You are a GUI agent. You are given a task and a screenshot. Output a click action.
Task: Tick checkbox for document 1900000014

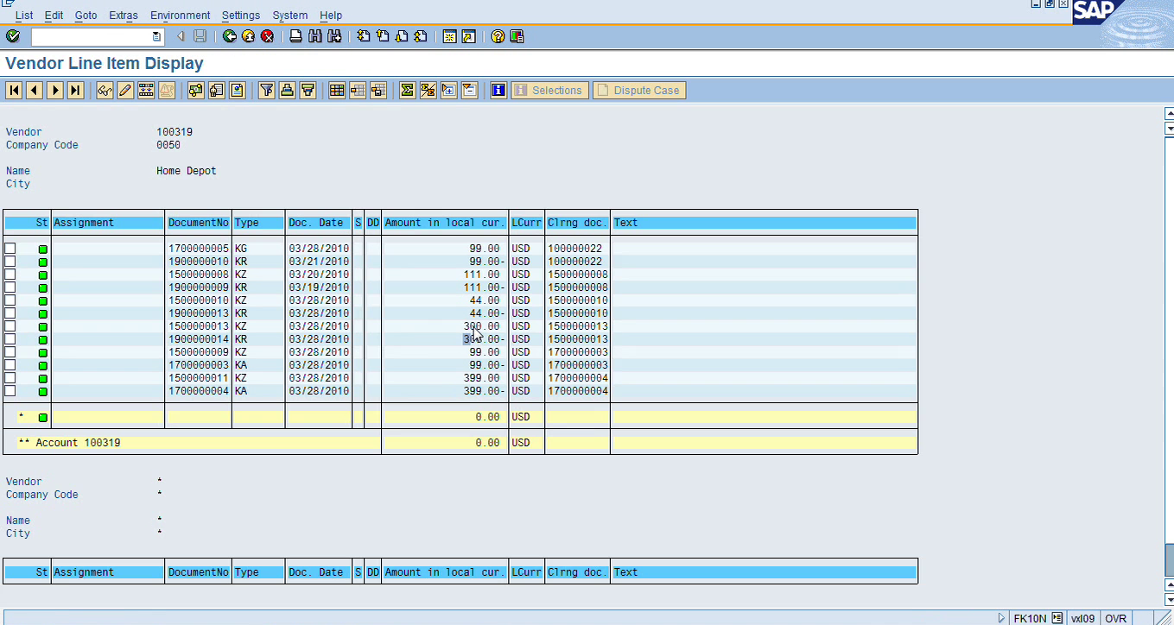click(x=10, y=339)
